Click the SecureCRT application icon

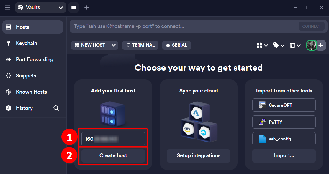tap(262, 105)
